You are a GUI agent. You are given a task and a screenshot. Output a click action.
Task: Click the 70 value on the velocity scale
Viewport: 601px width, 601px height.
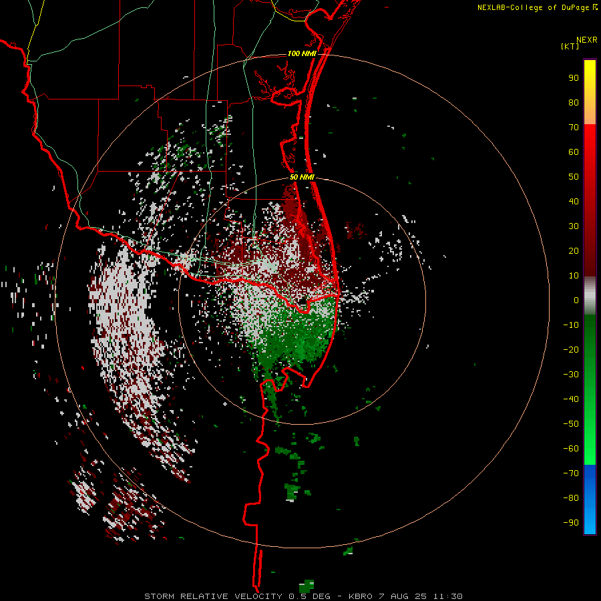pos(574,128)
